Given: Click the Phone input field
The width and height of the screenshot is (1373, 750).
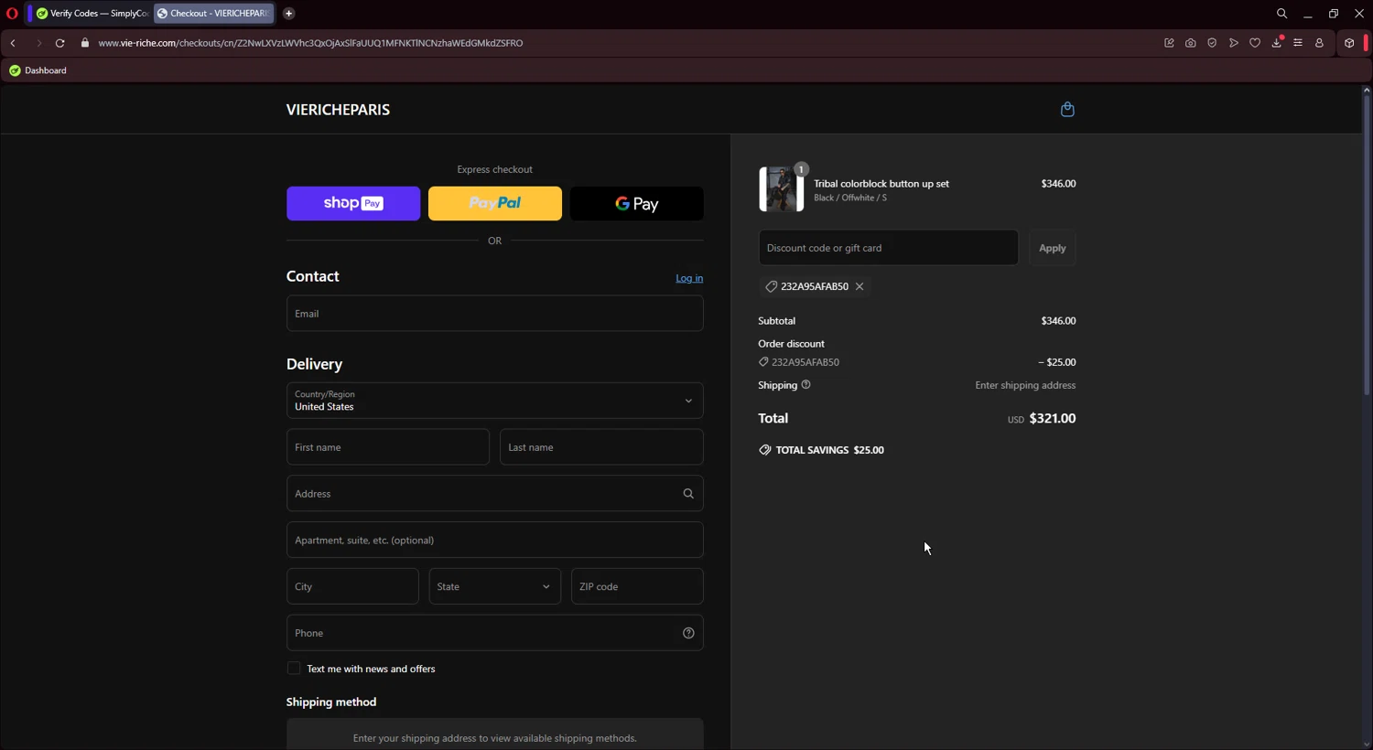Looking at the screenshot, I should (495, 633).
